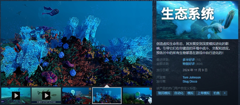Screen dimensions: 240x105
Task: Select the 殖民模拟 tag
Action: (164, 93)
